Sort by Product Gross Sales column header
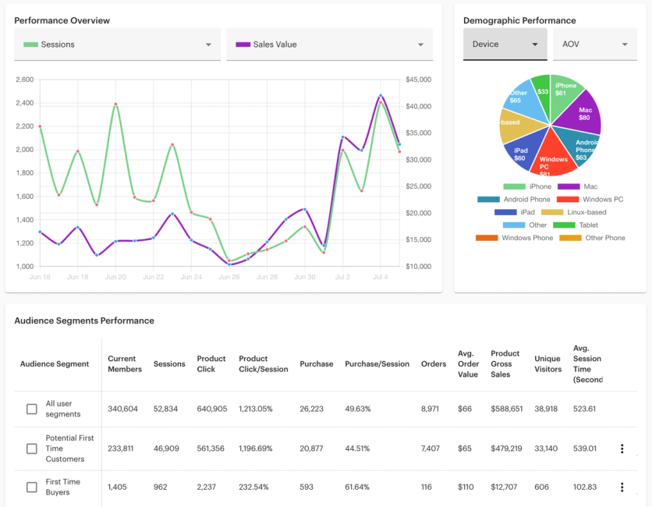Screen dimensions: 652x507 (505, 364)
